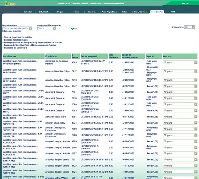Viewport: 199px width, 179px height.
Task: Click the Id Sector column header
Action: coord(76,56)
